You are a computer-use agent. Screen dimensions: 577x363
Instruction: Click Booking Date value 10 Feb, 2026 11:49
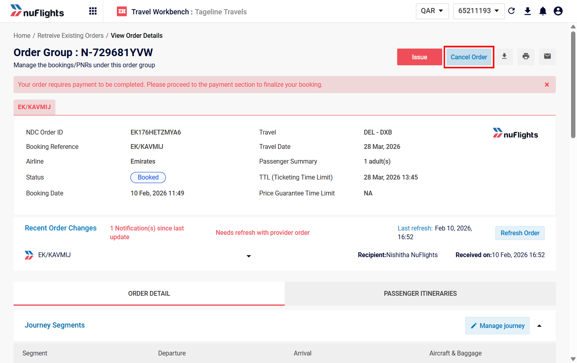point(158,193)
